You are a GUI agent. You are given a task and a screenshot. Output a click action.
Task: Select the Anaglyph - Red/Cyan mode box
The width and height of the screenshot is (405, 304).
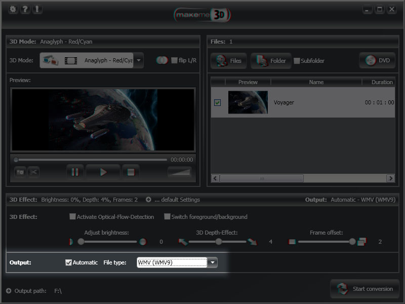coord(87,60)
